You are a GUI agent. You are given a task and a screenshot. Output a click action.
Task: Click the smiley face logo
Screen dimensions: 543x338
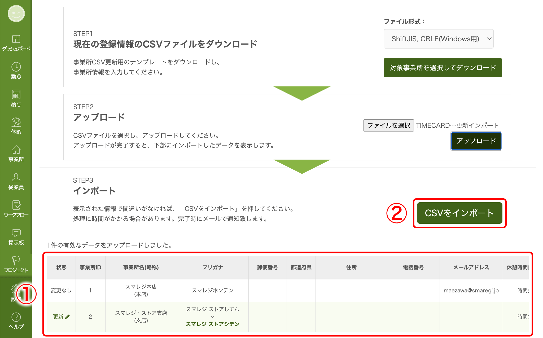point(16,14)
